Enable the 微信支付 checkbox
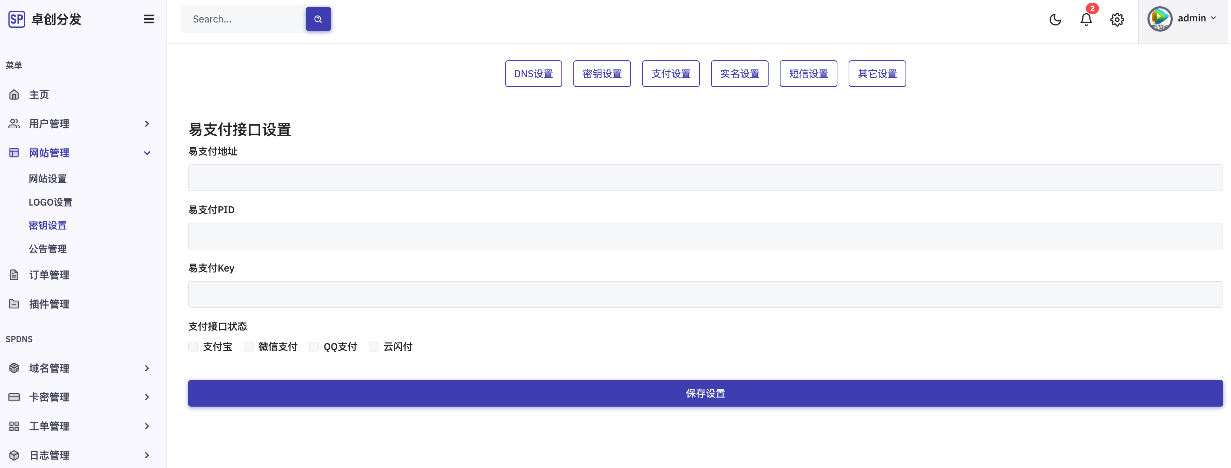 (x=249, y=347)
